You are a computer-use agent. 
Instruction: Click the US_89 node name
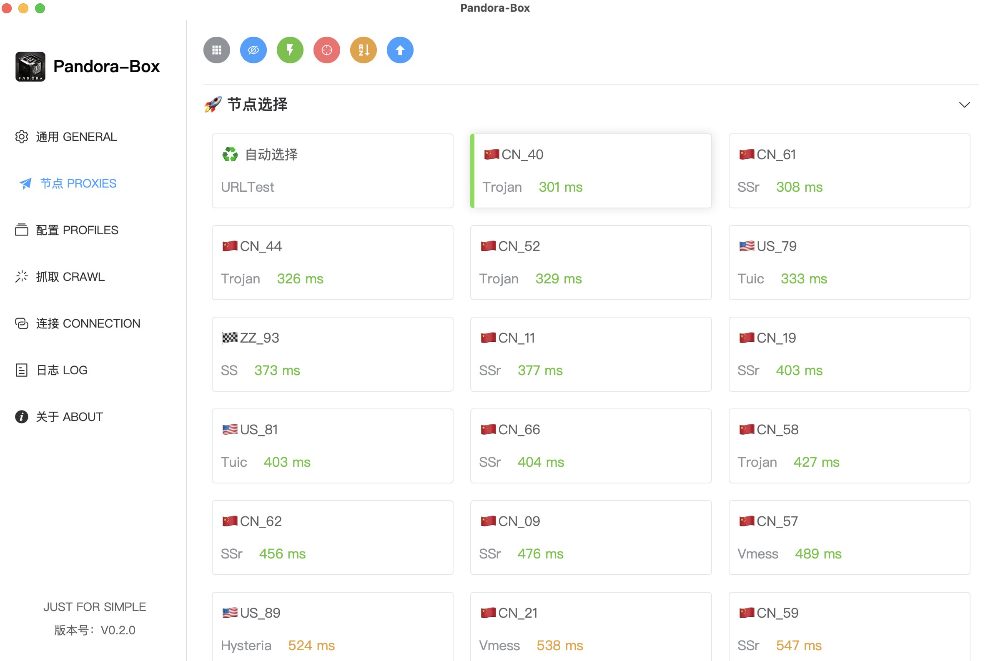[260, 613]
